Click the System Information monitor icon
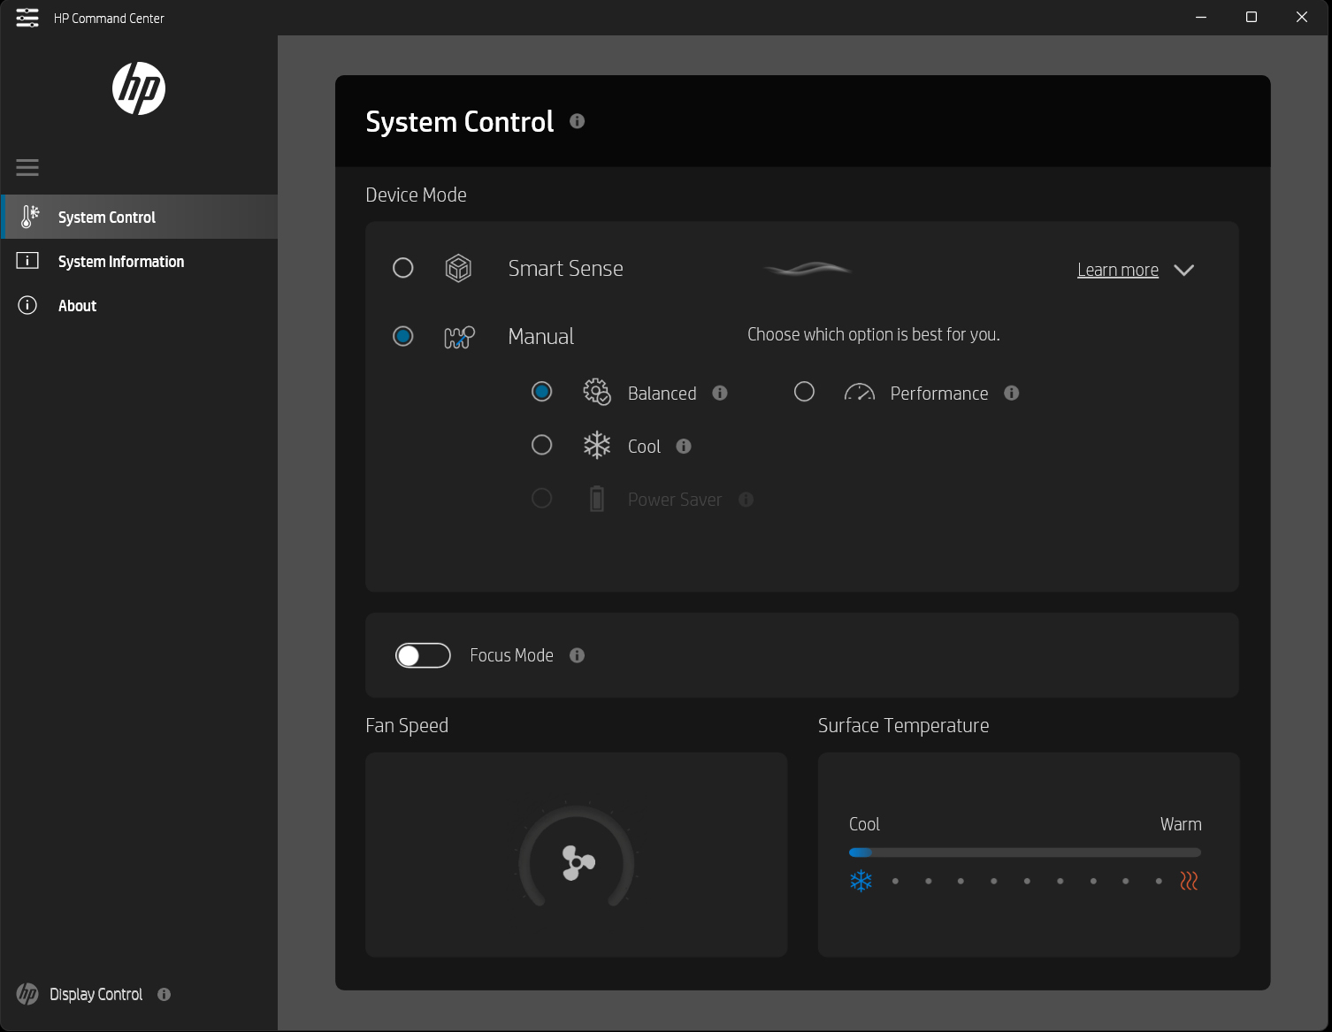The width and height of the screenshot is (1332, 1032). pyautogui.click(x=27, y=261)
